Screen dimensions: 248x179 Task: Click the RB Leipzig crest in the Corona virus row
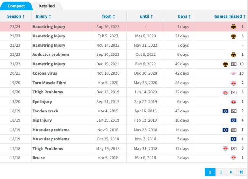pyautogui.click(x=234, y=73)
